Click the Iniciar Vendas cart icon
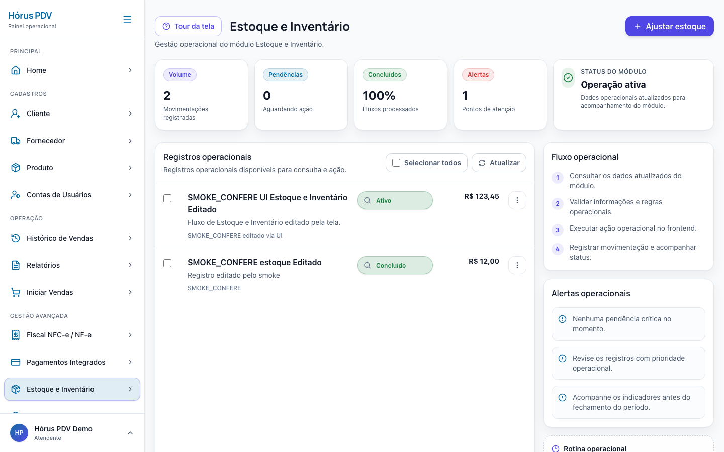 (x=16, y=292)
